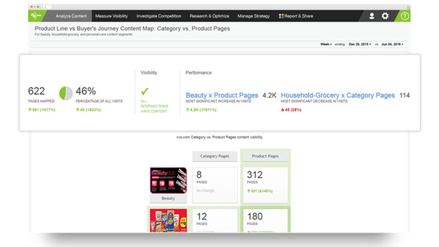Expand the Week period dropdown
Image resolution: width=439 pixels, height=247 pixels.
(x=326, y=45)
